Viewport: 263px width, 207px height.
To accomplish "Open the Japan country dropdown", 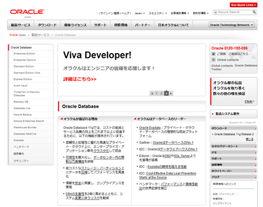I will pos(140,13).
